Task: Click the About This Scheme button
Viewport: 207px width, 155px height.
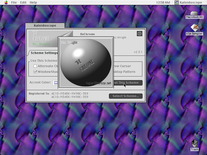Action: coord(128,83)
